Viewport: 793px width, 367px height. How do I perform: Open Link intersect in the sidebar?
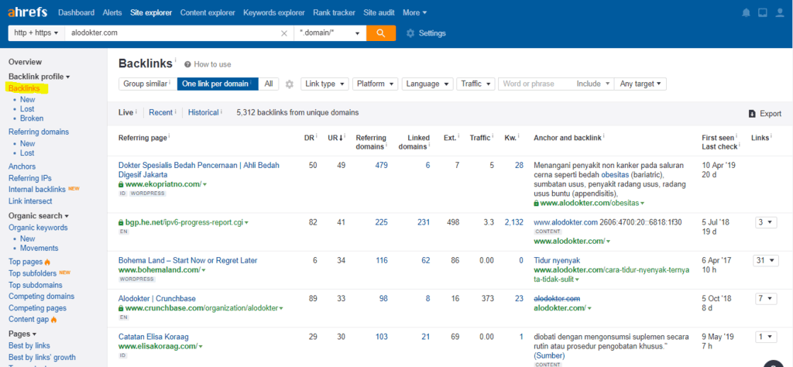30,201
